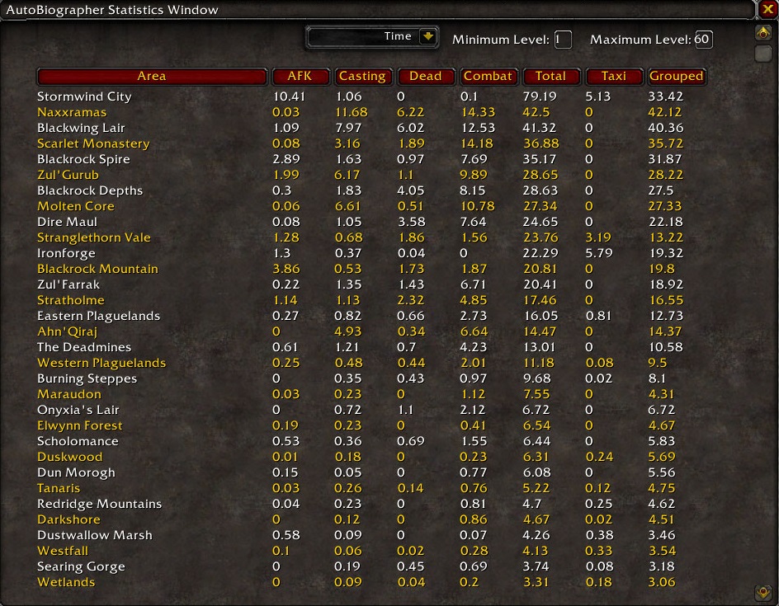
Task: Select the Dustwallow Marsh area name
Action: pyautogui.click(x=95, y=536)
